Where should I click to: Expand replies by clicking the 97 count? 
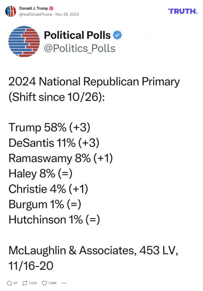click(15, 283)
